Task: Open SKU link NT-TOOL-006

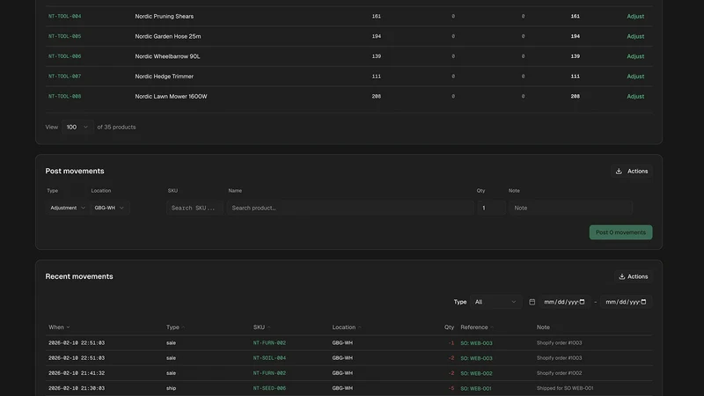Action: tap(64, 56)
